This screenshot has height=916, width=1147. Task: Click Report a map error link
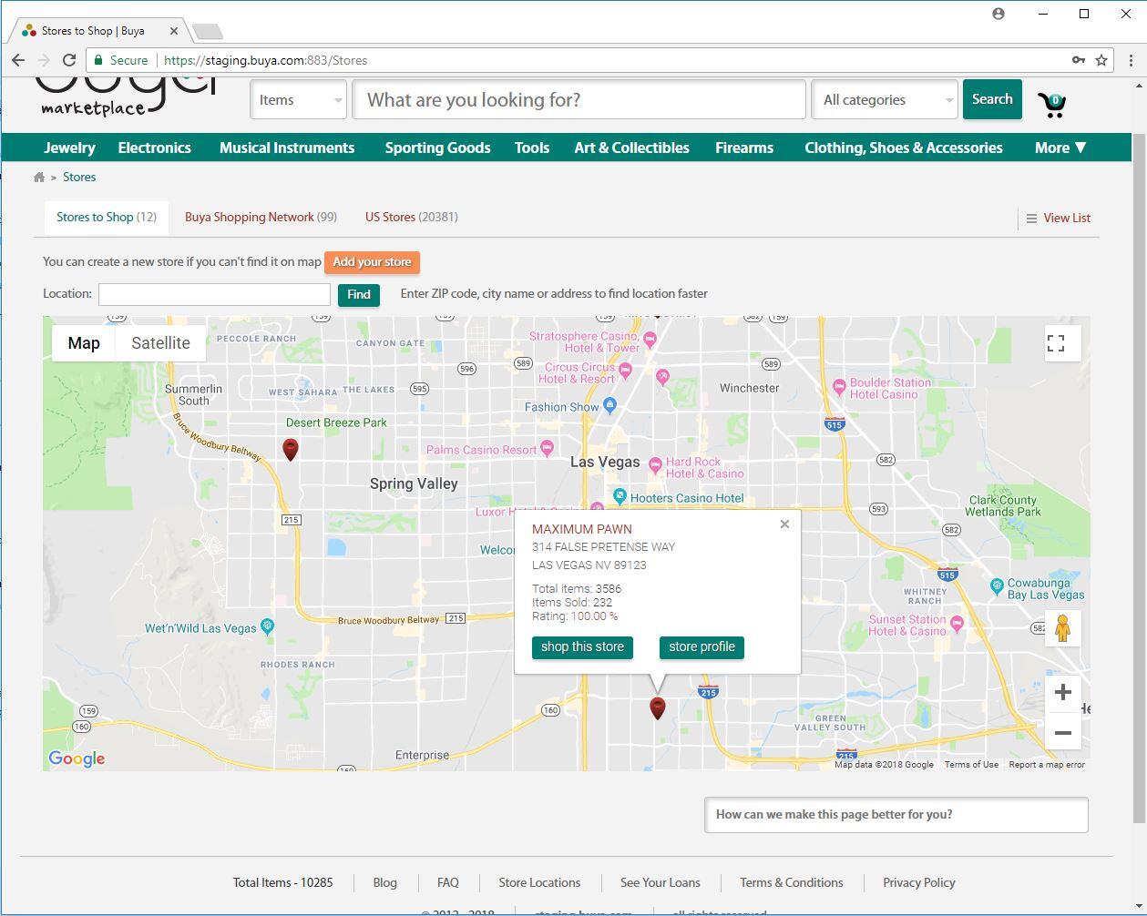click(x=1047, y=765)
